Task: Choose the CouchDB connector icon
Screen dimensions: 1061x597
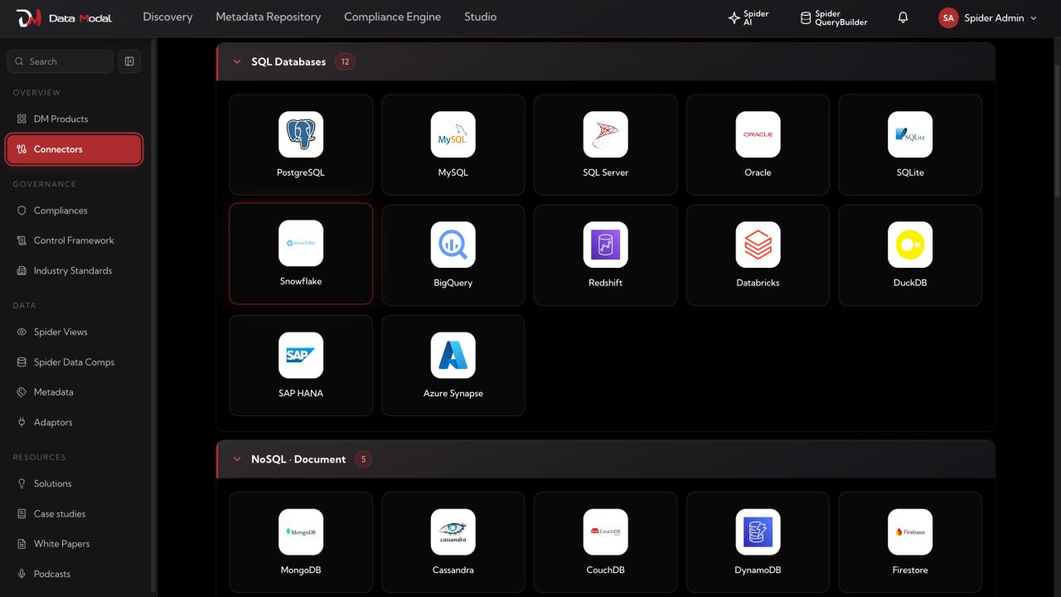Action: 605,531
